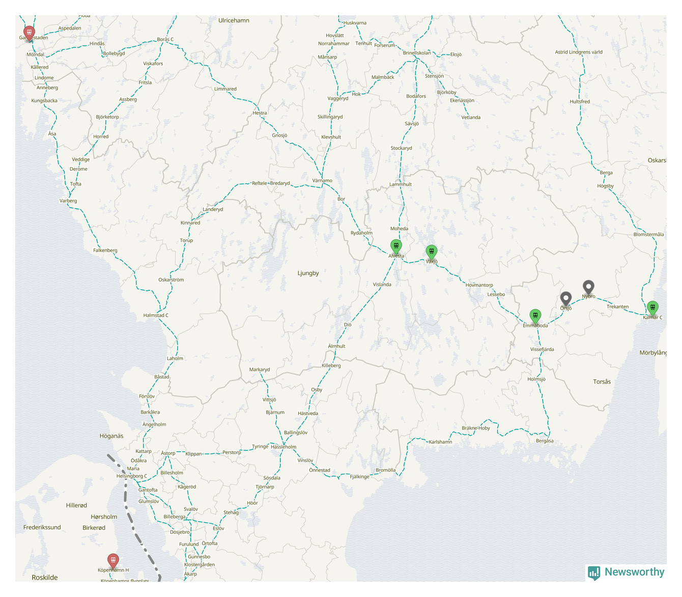Click the Gnosjö station label
Image resolution: width=682 pixels, height=597 pixels.
tap(279, 135)
